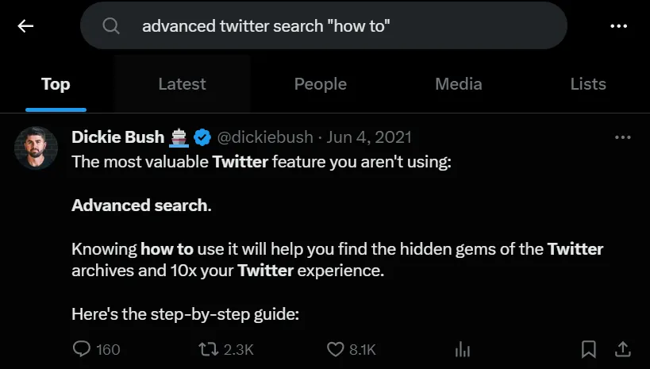Screen dimensions: 650x369
Task: Open the search options three-dot menu
Action: pyautogui.click(x=618, y=26)
